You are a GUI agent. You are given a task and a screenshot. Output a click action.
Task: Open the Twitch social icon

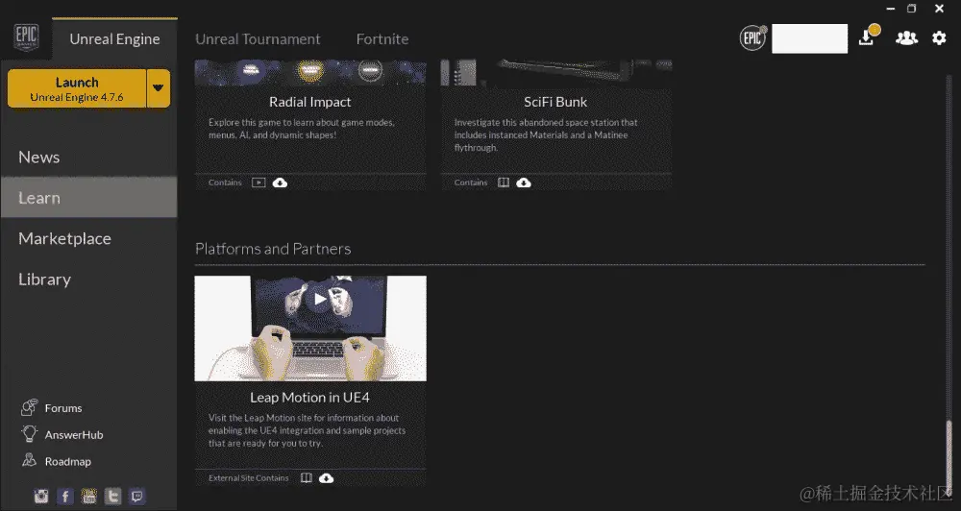(x=137, y=496)
